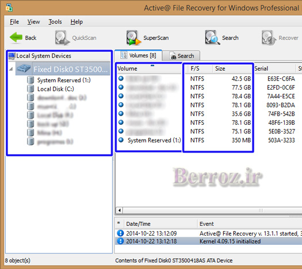Click the 35.6 GB size cell
Viewport: 302px width, 269px height.
pyautogui.click(x=242, y=114)
